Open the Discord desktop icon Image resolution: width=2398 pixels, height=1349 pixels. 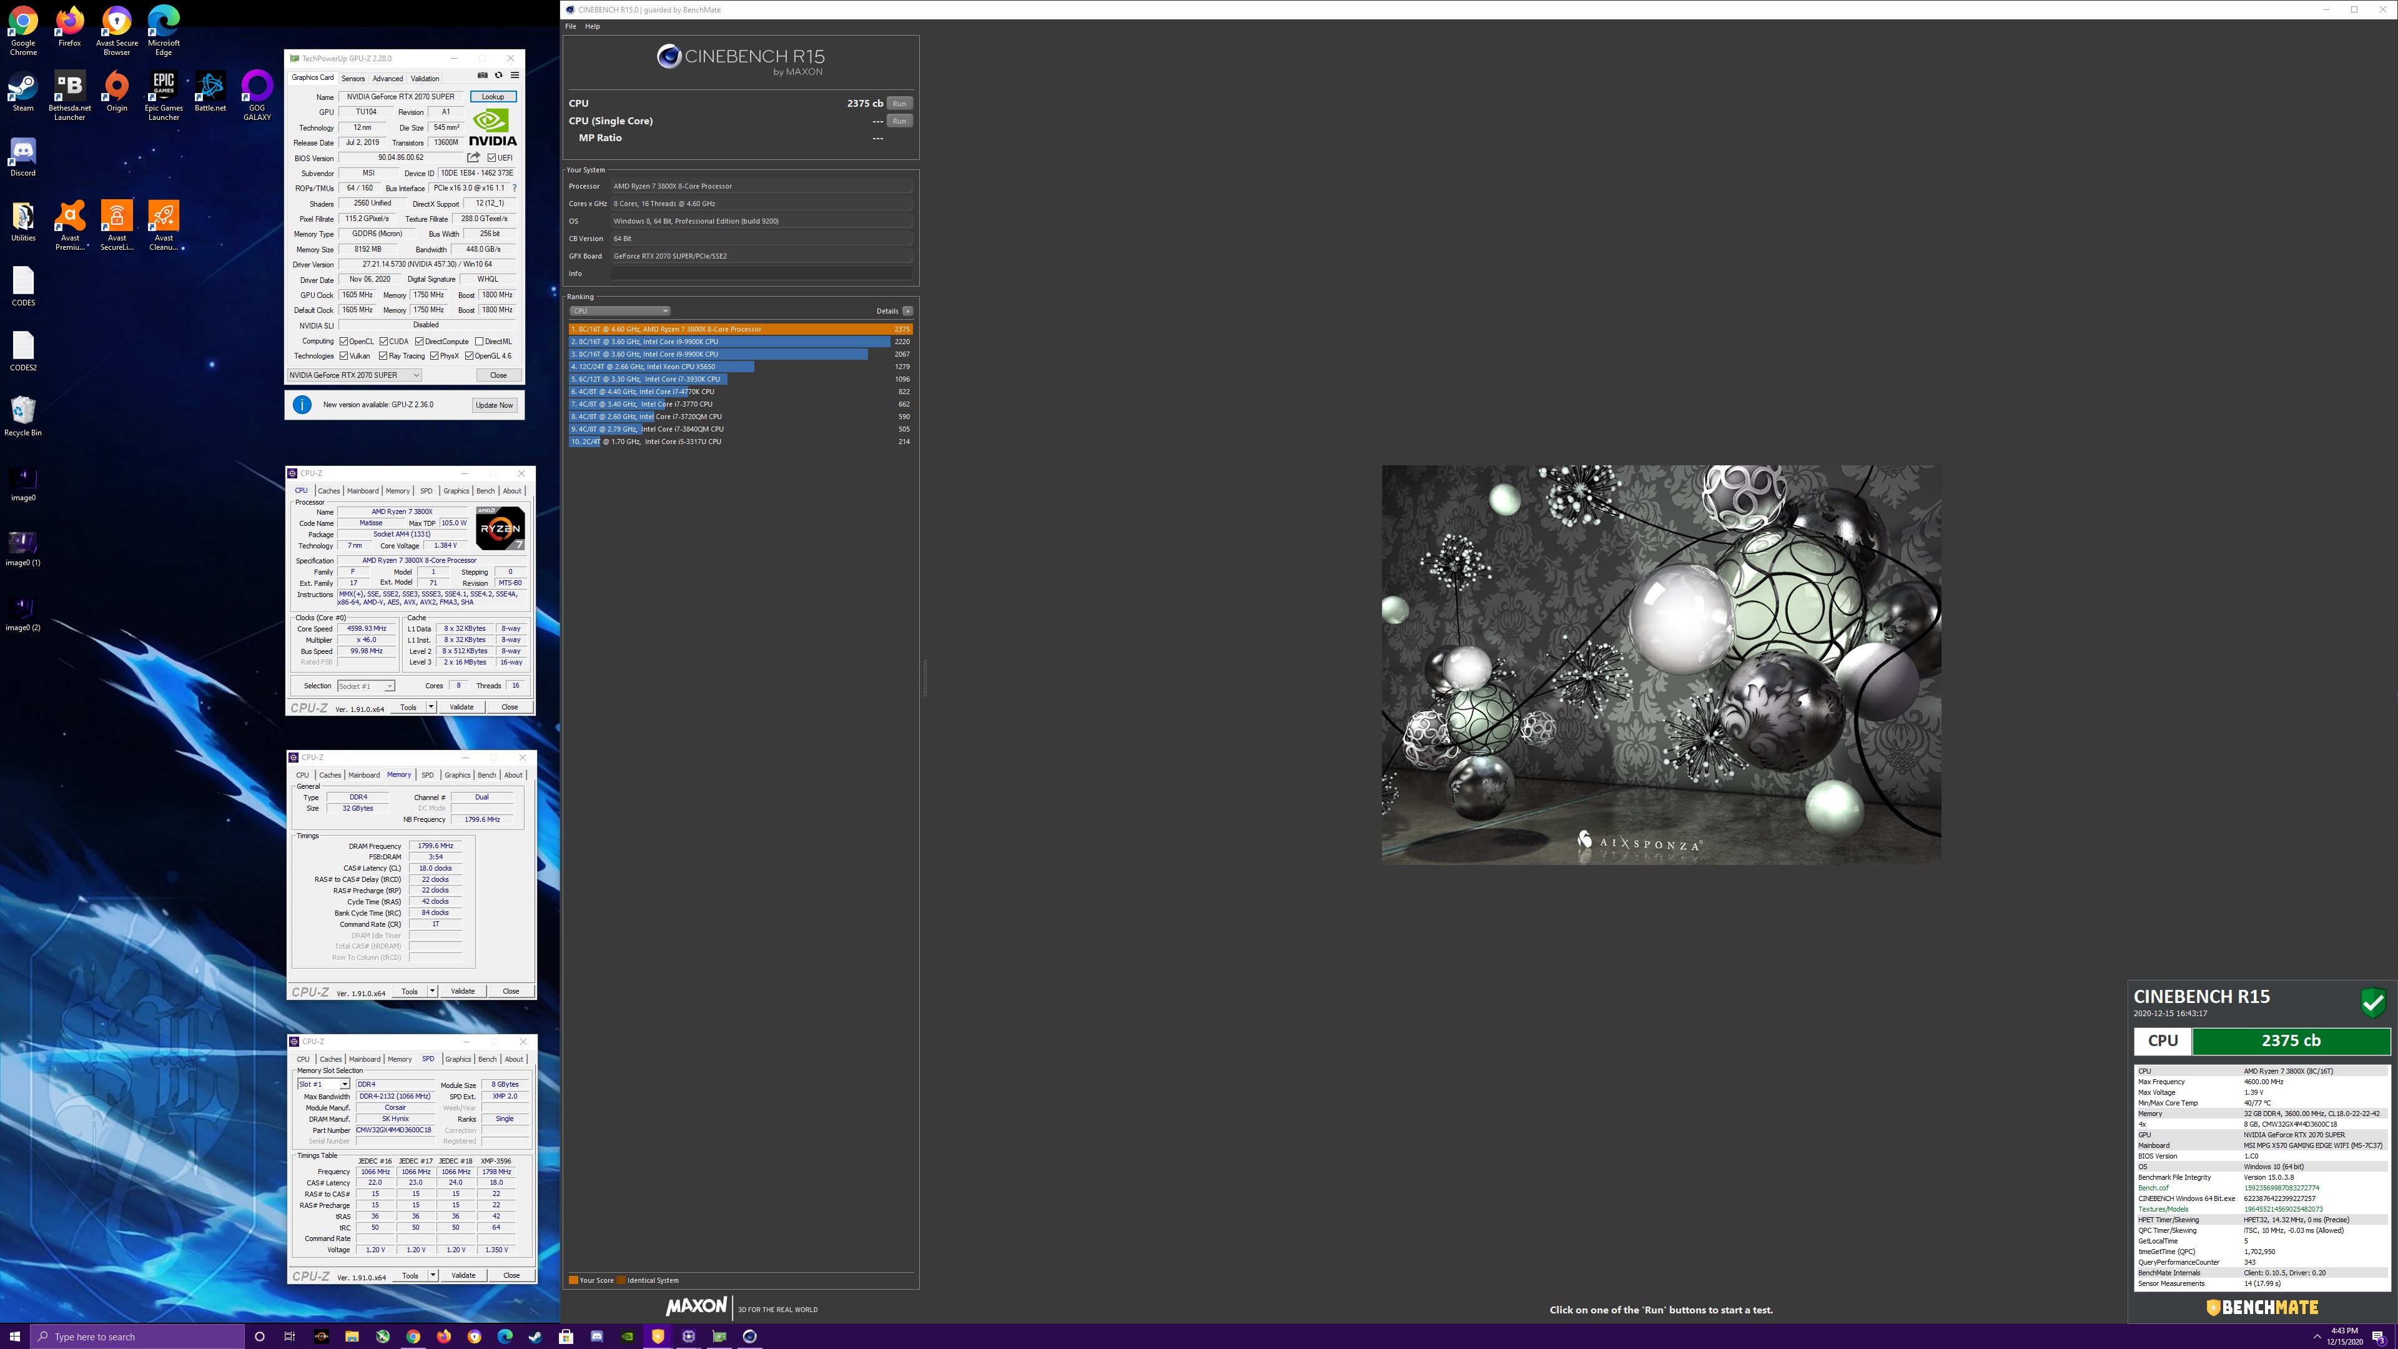pos(23,157)
